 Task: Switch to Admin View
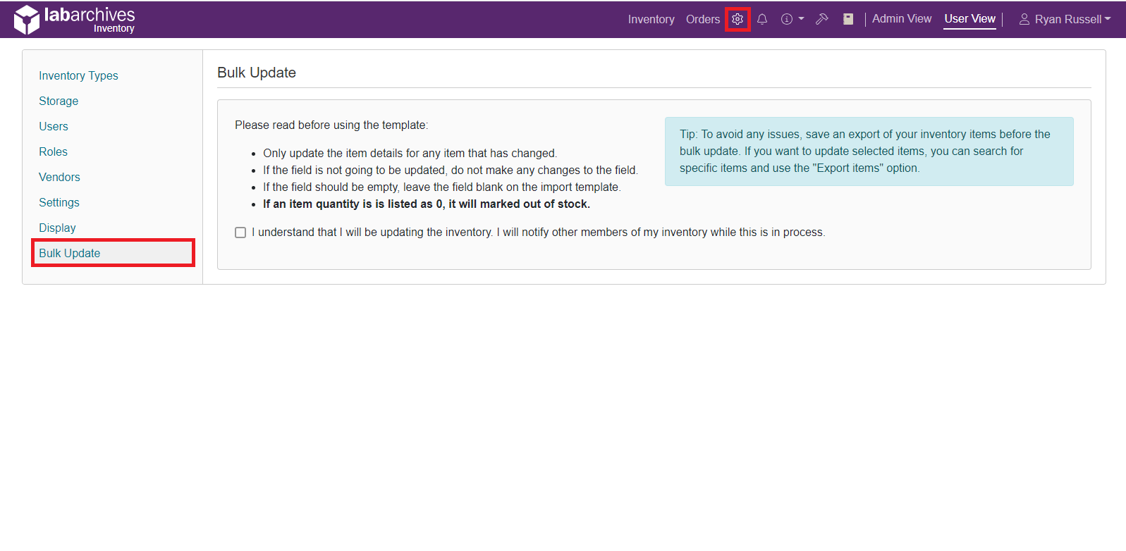point(901,19)
